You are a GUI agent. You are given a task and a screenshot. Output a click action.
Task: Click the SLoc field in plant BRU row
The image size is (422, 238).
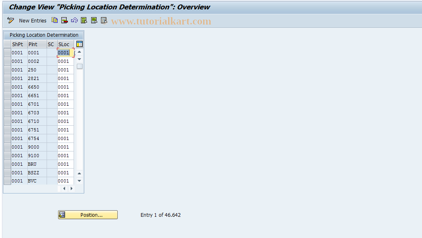pyautogui.click(x=66, y=164)
